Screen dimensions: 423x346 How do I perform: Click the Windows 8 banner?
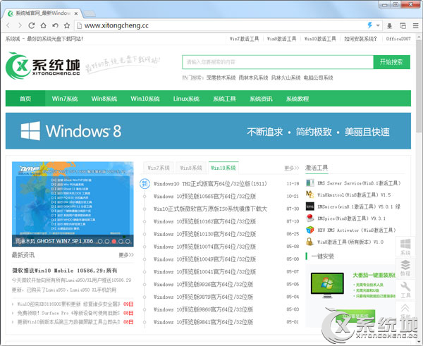[x=208, y=131]
